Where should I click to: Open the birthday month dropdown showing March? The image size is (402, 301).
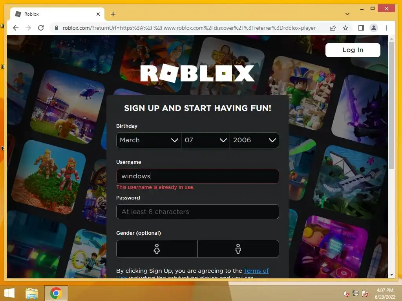click(x=149, y=140)
